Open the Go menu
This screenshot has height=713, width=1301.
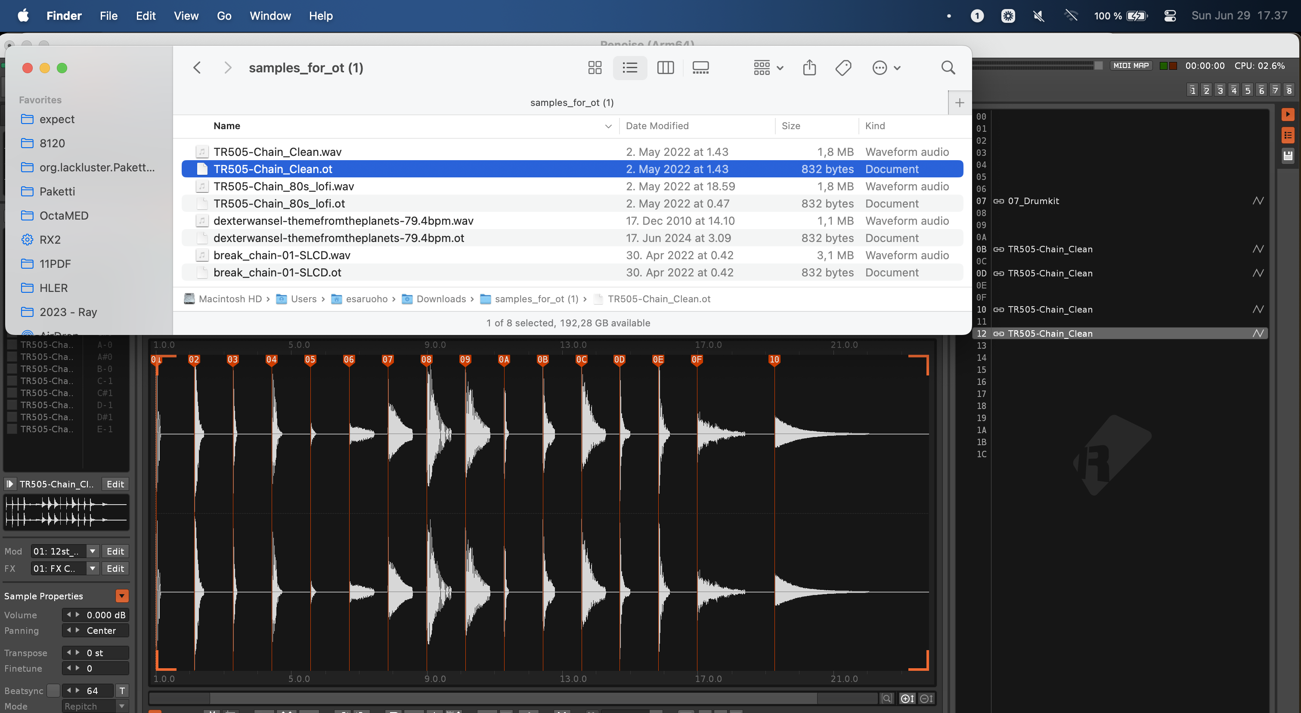coord(224,15)
